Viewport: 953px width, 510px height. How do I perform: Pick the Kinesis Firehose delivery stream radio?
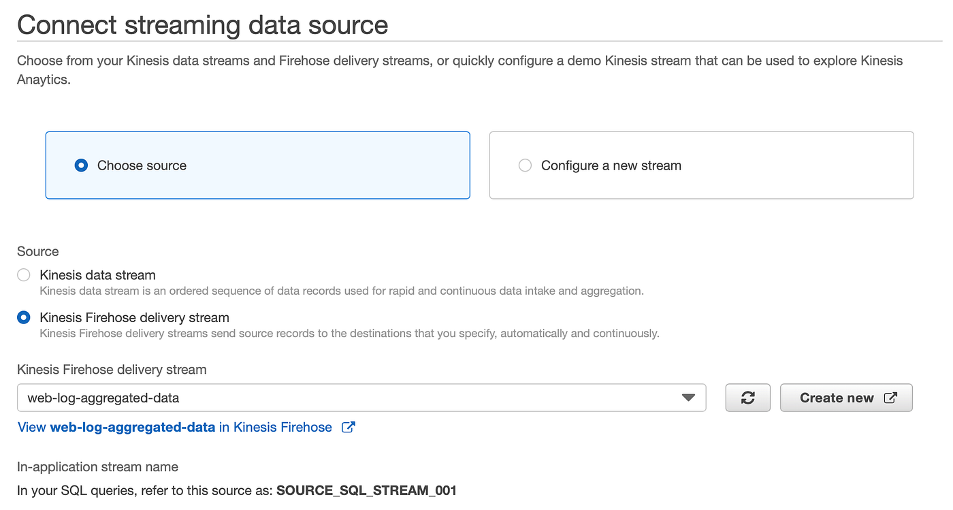tap(24, 317)
